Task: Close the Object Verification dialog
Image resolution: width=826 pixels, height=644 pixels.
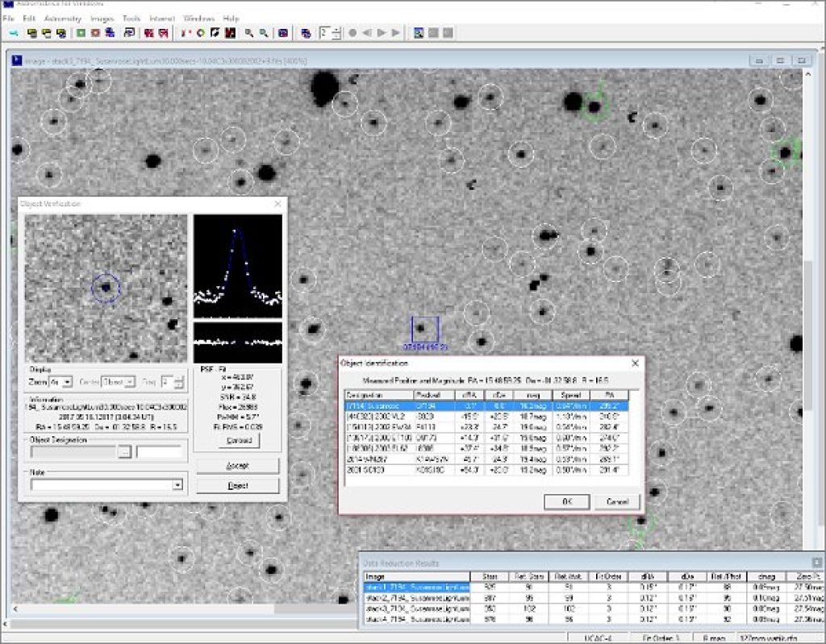Action: click(x=278, y=204)
